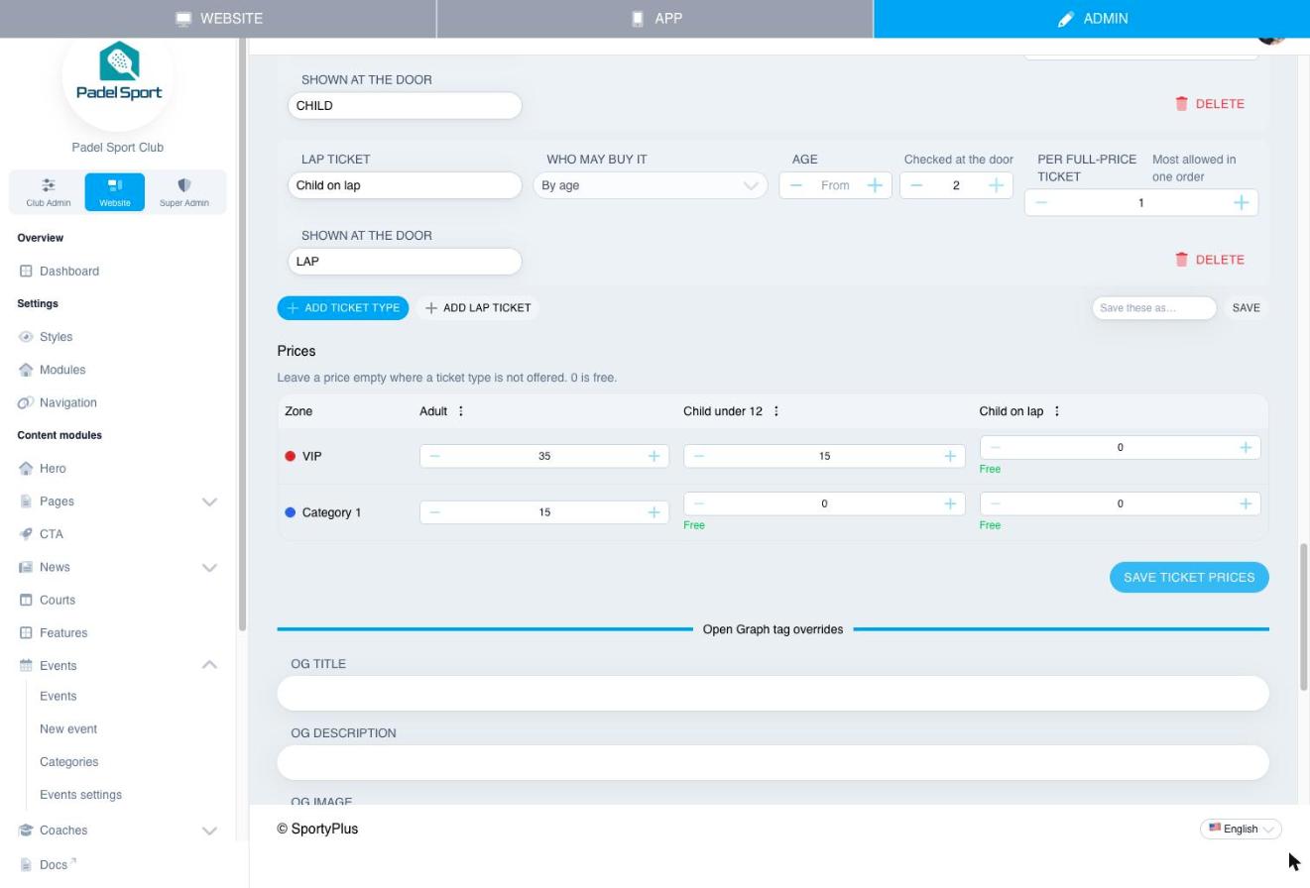Open CTA content module
Screen dimensions: 1310x888
click(x=51, y=534)
